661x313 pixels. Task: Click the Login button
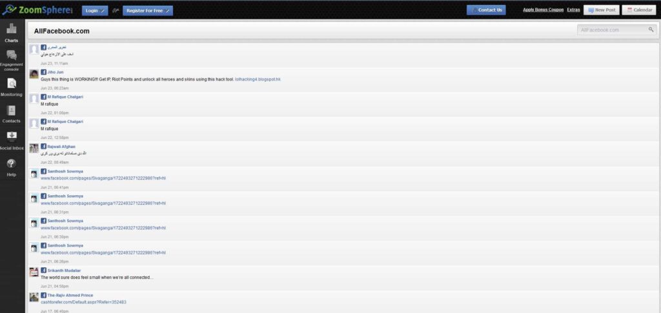pyautogui.click(x=95, y=11)
